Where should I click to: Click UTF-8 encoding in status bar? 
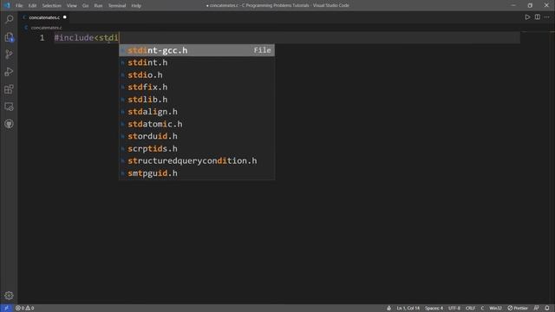click(x=454, y=309)
